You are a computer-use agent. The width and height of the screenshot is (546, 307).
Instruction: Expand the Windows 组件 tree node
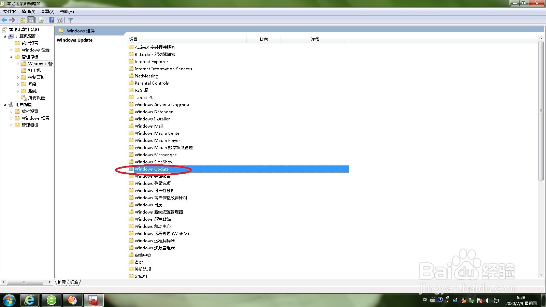(x=18, y=64)
